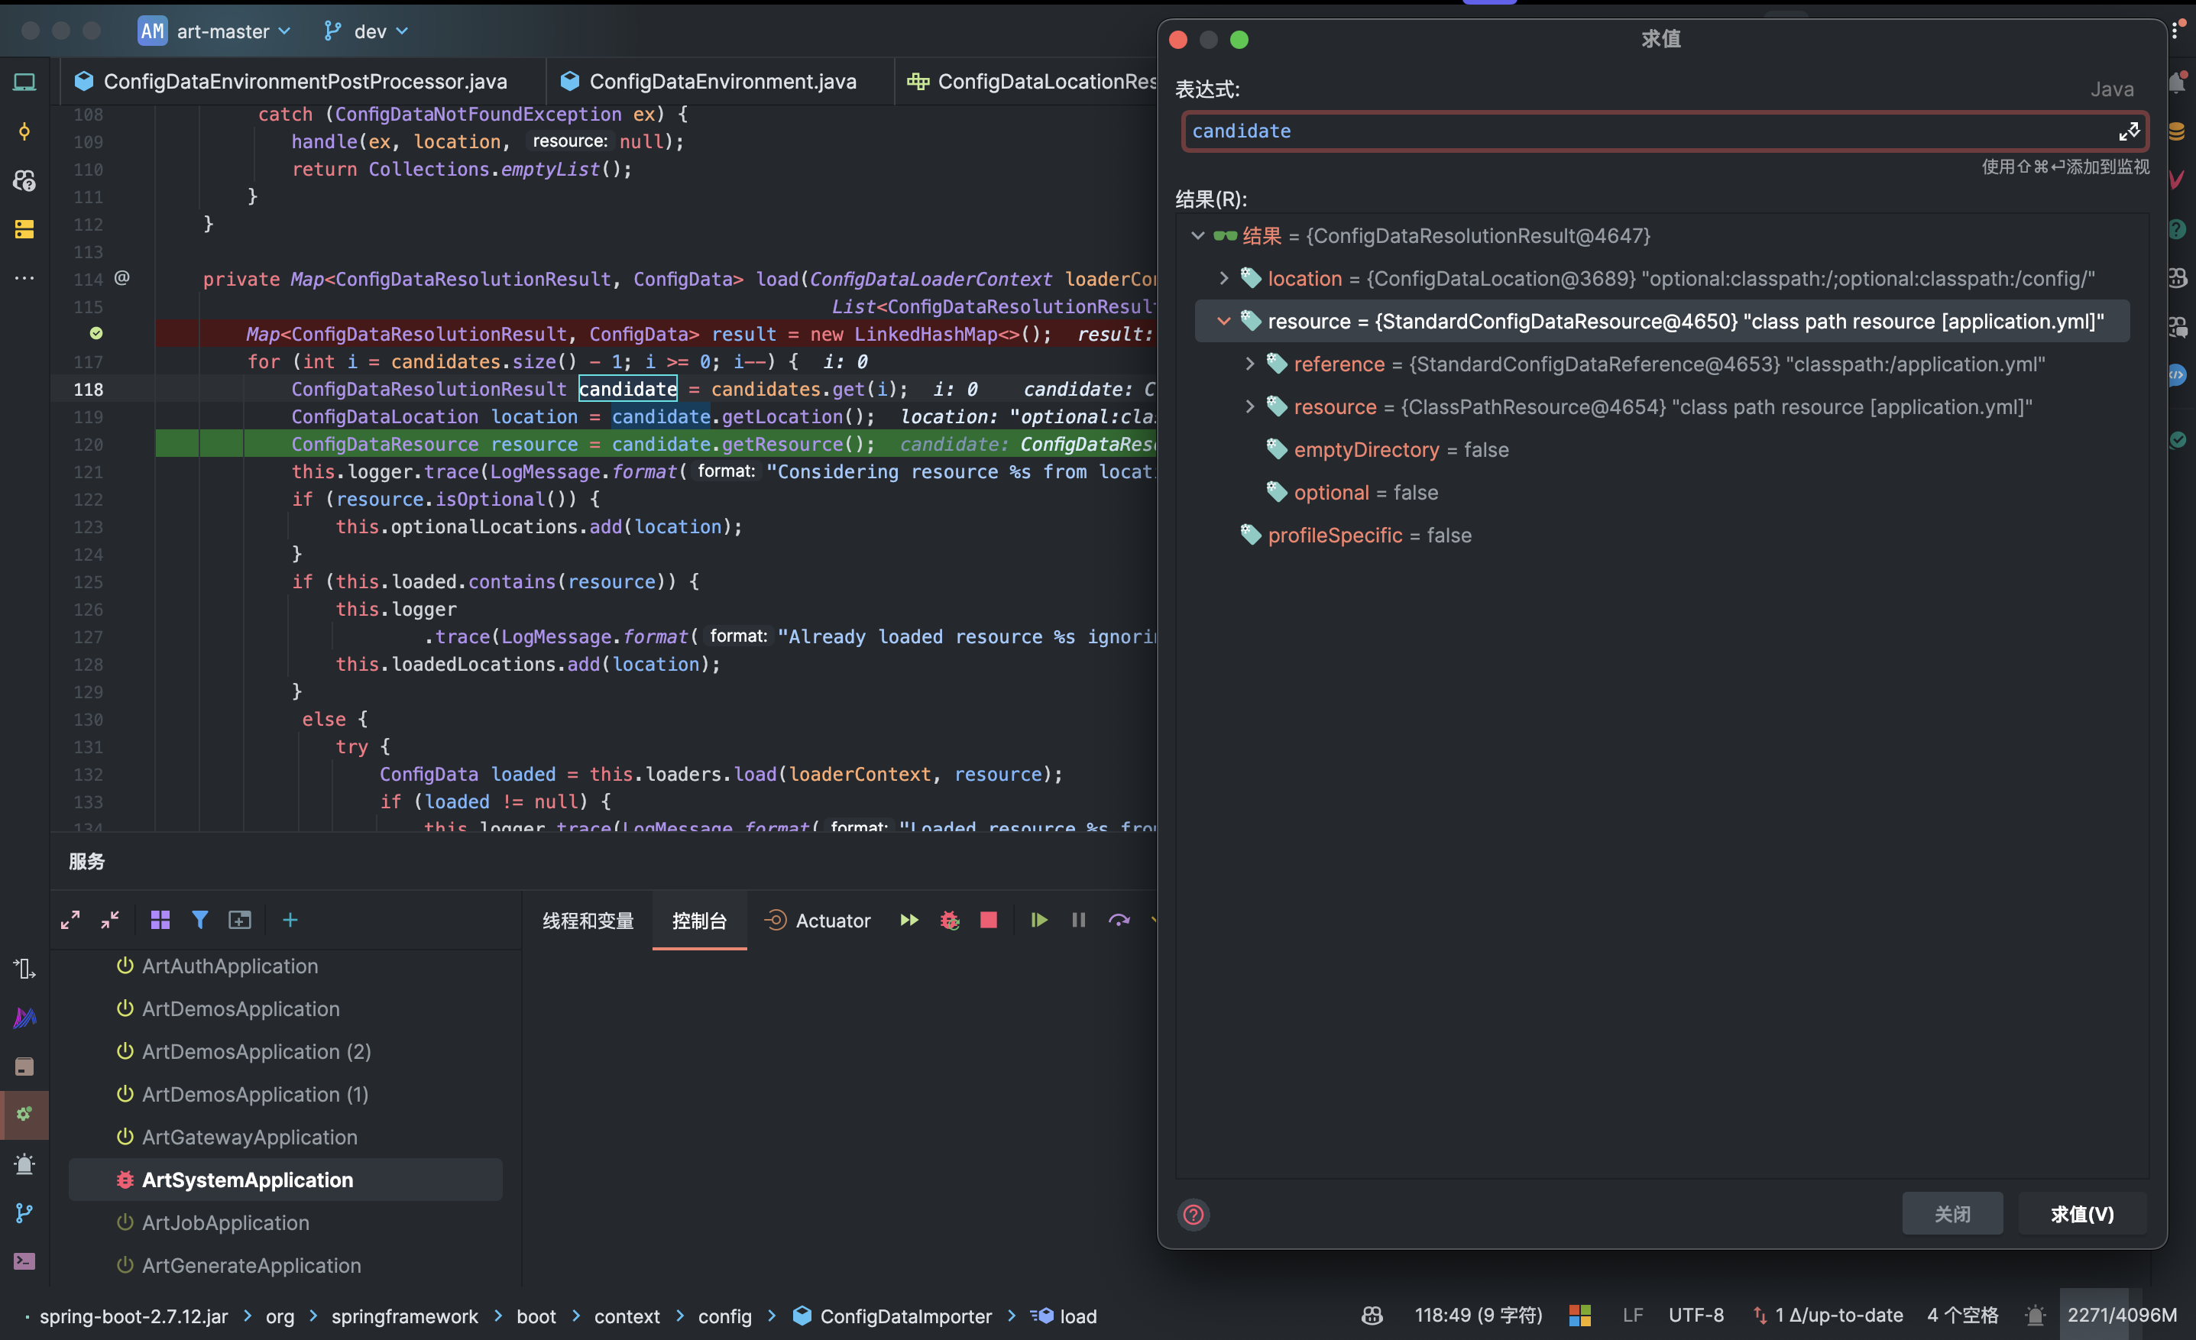This screenshot has width=2196, height=1340.
Task: Click the Rerun in debug mode icon
Action: (x=949, y=921)
